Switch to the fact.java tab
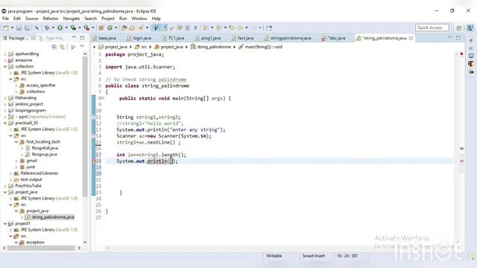477x268 pixels. coord(243,38)
